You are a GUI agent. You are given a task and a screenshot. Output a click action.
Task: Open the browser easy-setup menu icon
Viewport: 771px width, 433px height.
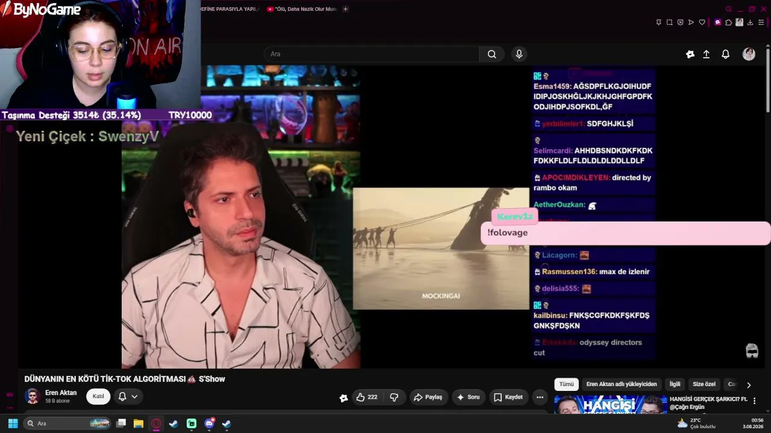coord(761,22)
